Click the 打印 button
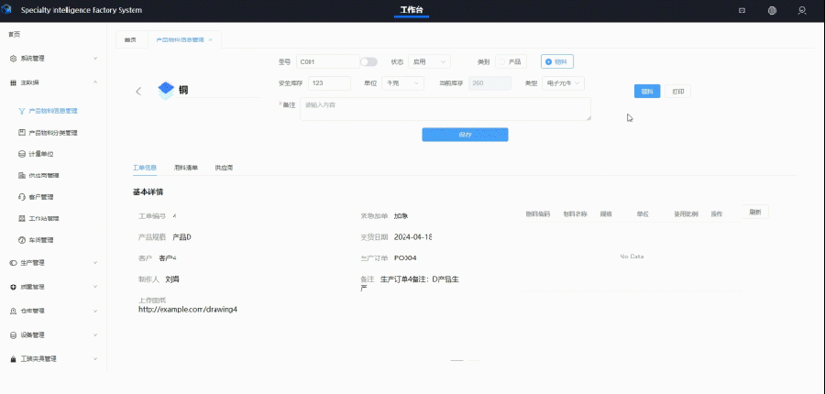The image size is (825, 394). (x=677, y=91)
